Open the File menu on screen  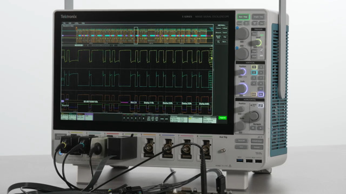[x=64, y=23]
